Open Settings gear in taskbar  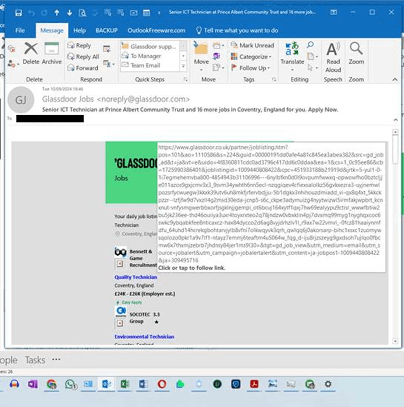(x=328, y=384)
